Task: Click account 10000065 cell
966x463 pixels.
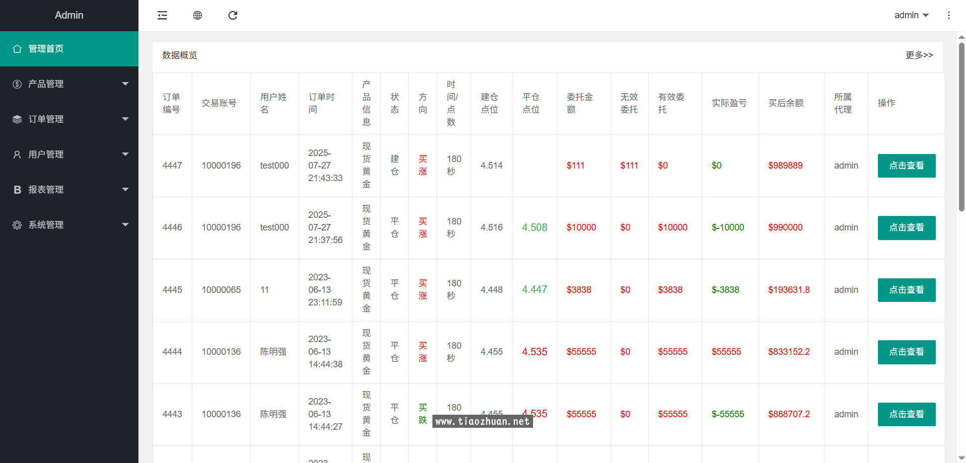Action: coord(221,290)
